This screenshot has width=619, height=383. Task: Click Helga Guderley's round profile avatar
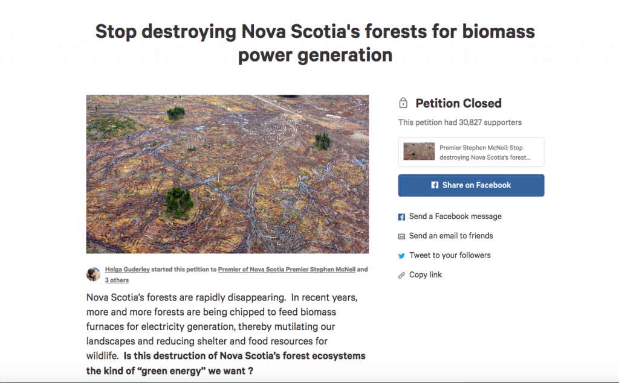tap(94, 274)
